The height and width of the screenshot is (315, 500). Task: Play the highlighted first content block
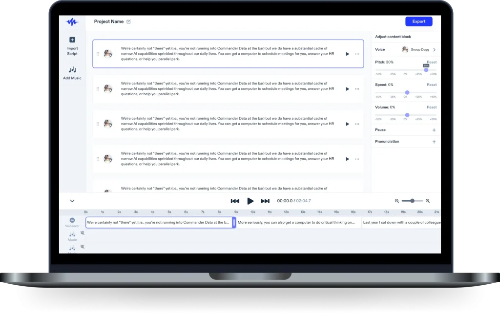pos(347,54)
